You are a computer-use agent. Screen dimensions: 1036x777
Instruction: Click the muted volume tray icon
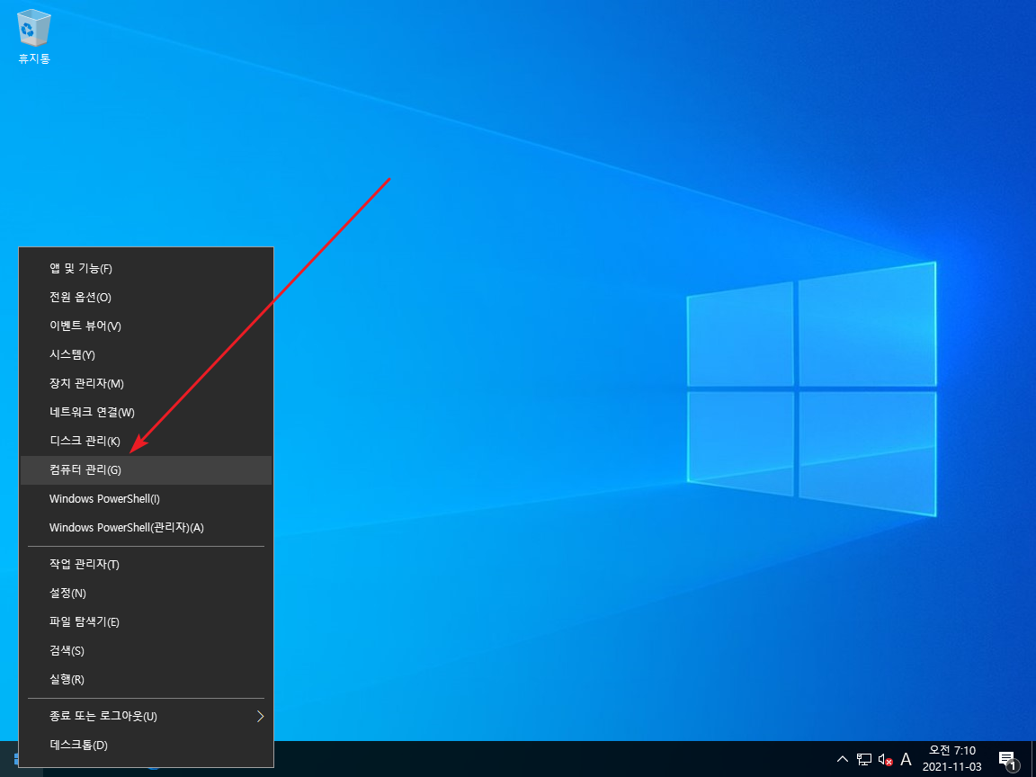(x=885, y=760)
